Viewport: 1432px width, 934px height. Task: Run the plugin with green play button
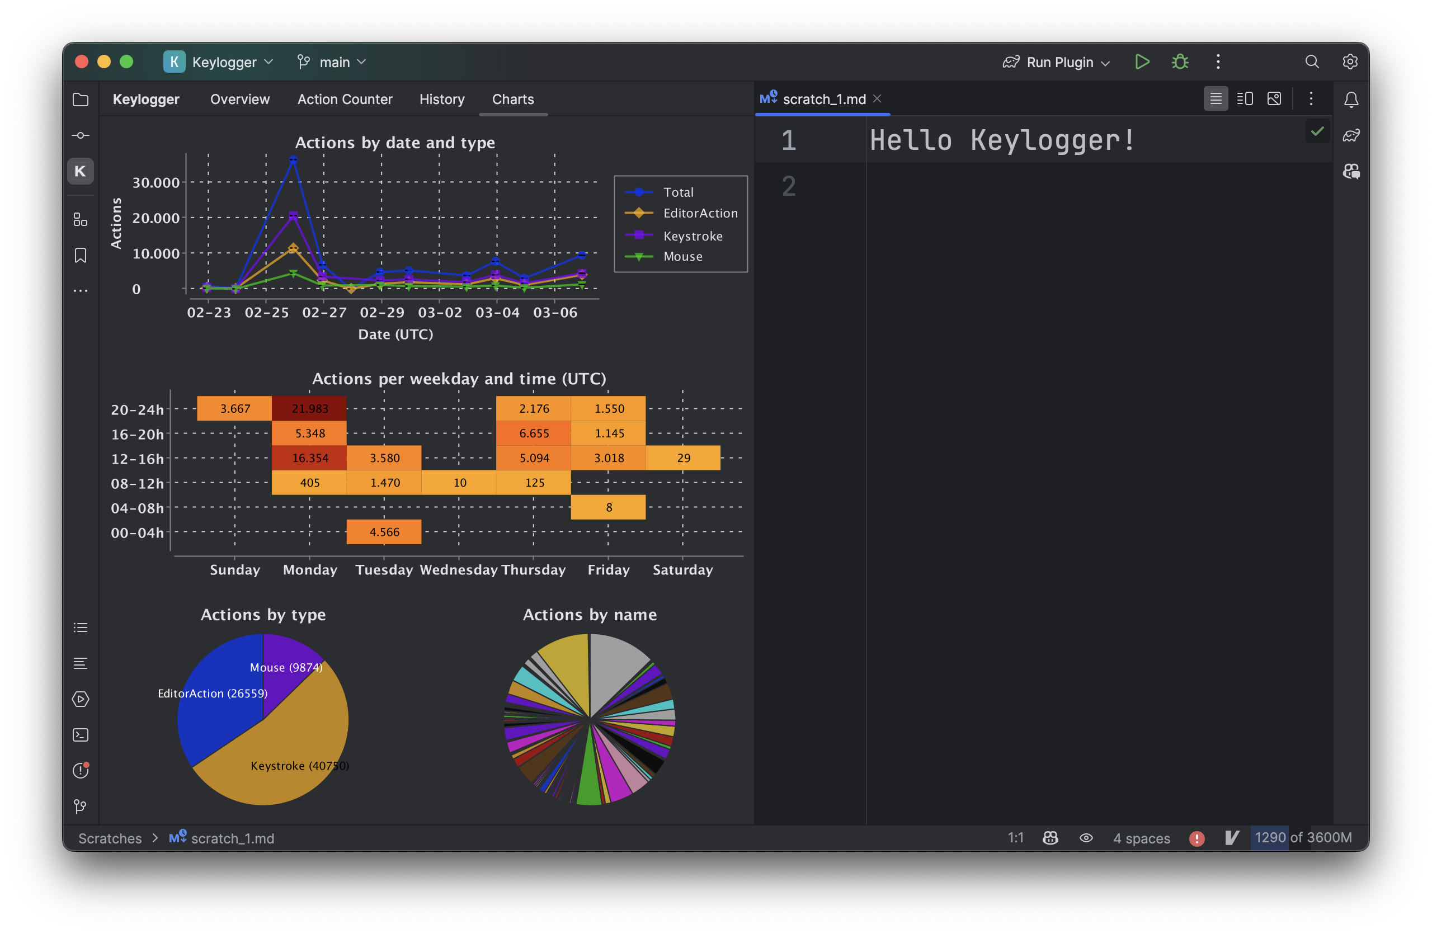click(1141, 62)
